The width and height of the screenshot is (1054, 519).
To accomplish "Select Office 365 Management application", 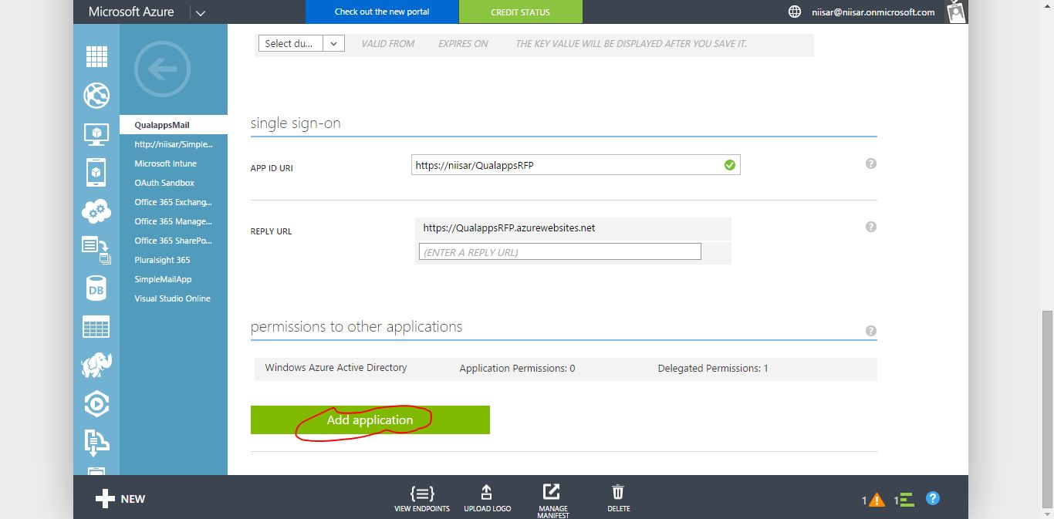I will click(x=174, y=221).
